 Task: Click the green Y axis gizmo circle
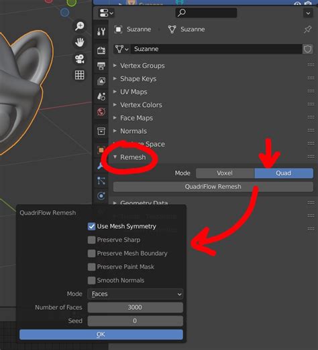coord(72,3)
